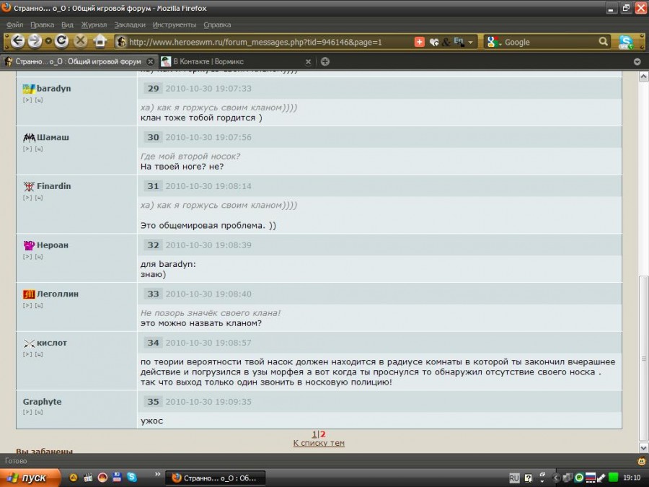
Task: Click the [ч] link under Шамаш
Action: pyautogui.click(x=39, y=149)
